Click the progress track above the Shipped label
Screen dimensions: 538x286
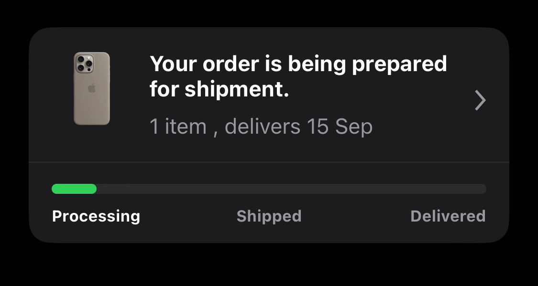[x=269, y=189]
